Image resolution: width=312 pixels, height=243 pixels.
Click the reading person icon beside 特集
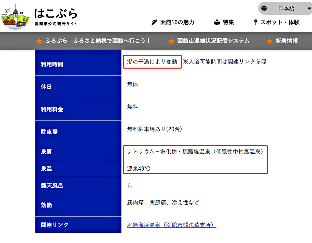[x=217, y=22]
